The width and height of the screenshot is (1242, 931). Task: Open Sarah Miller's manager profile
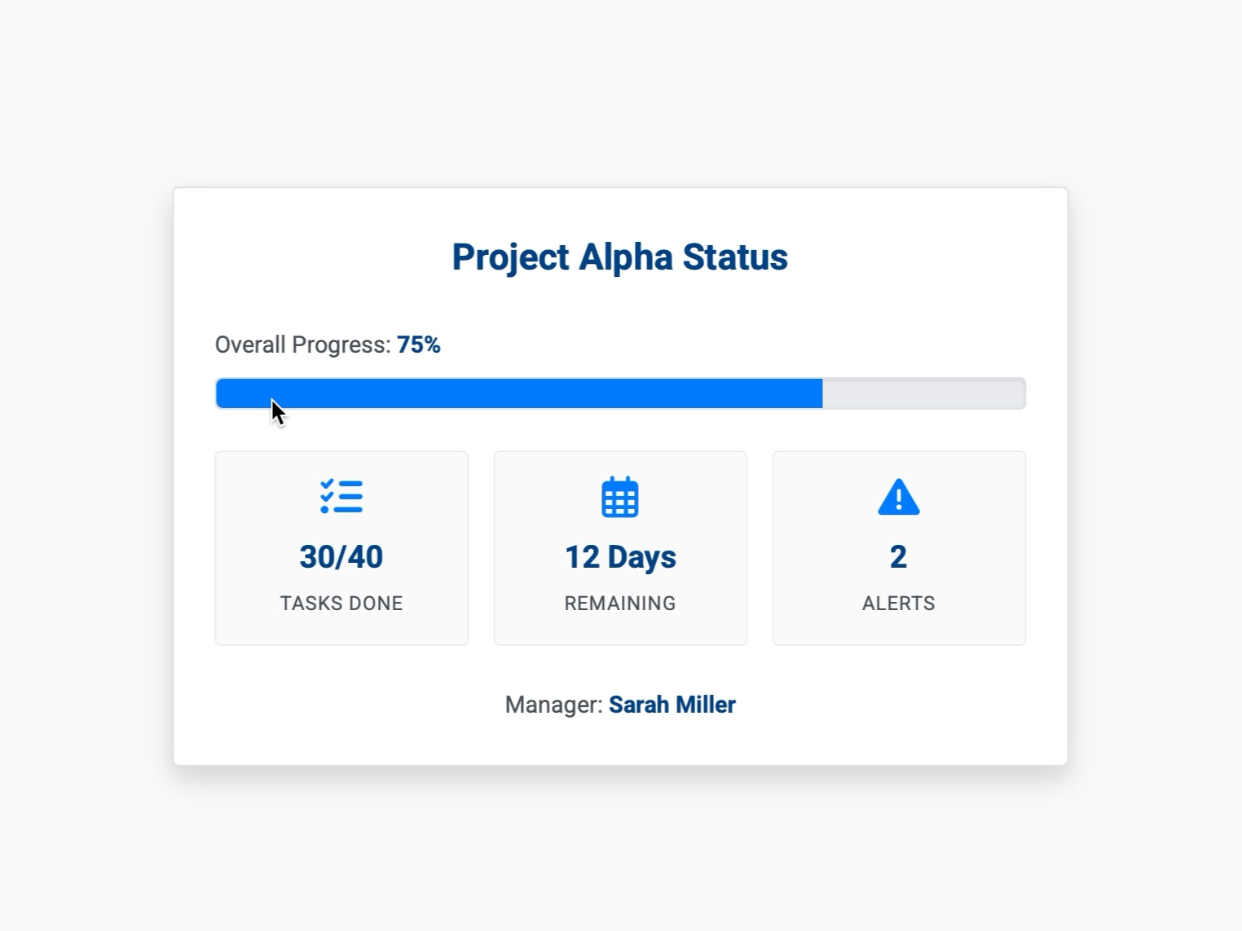tap(672, 704)
